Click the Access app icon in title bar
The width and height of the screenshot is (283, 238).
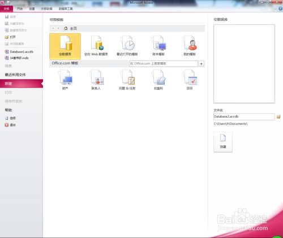coord(2,2)
